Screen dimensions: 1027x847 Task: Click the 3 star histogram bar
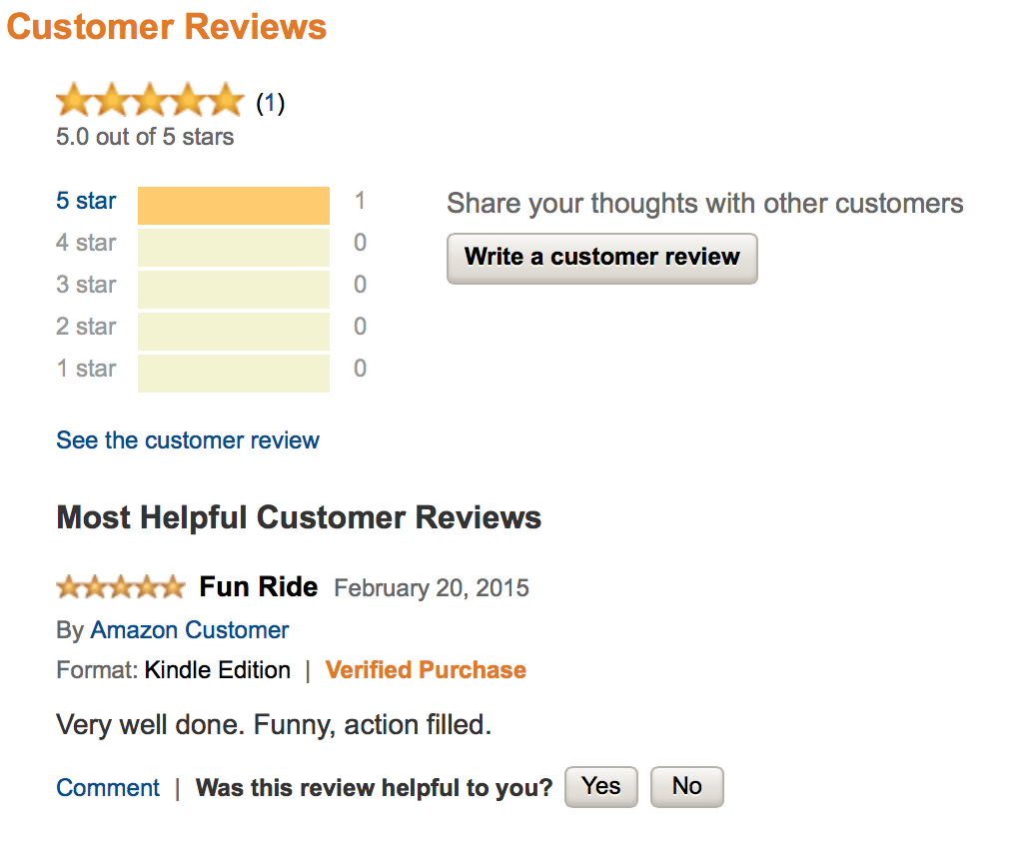pyautogui.click(x=234, y=290)
